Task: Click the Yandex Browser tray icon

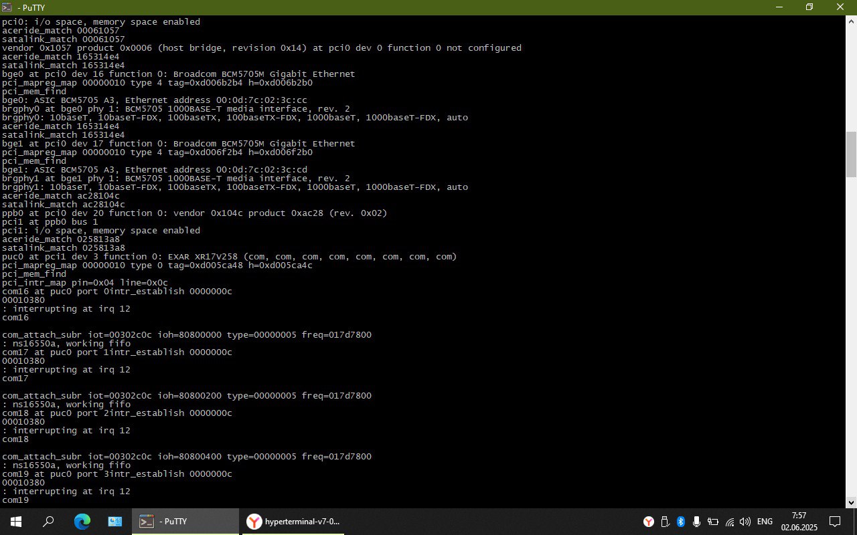Action: point(649,522)
